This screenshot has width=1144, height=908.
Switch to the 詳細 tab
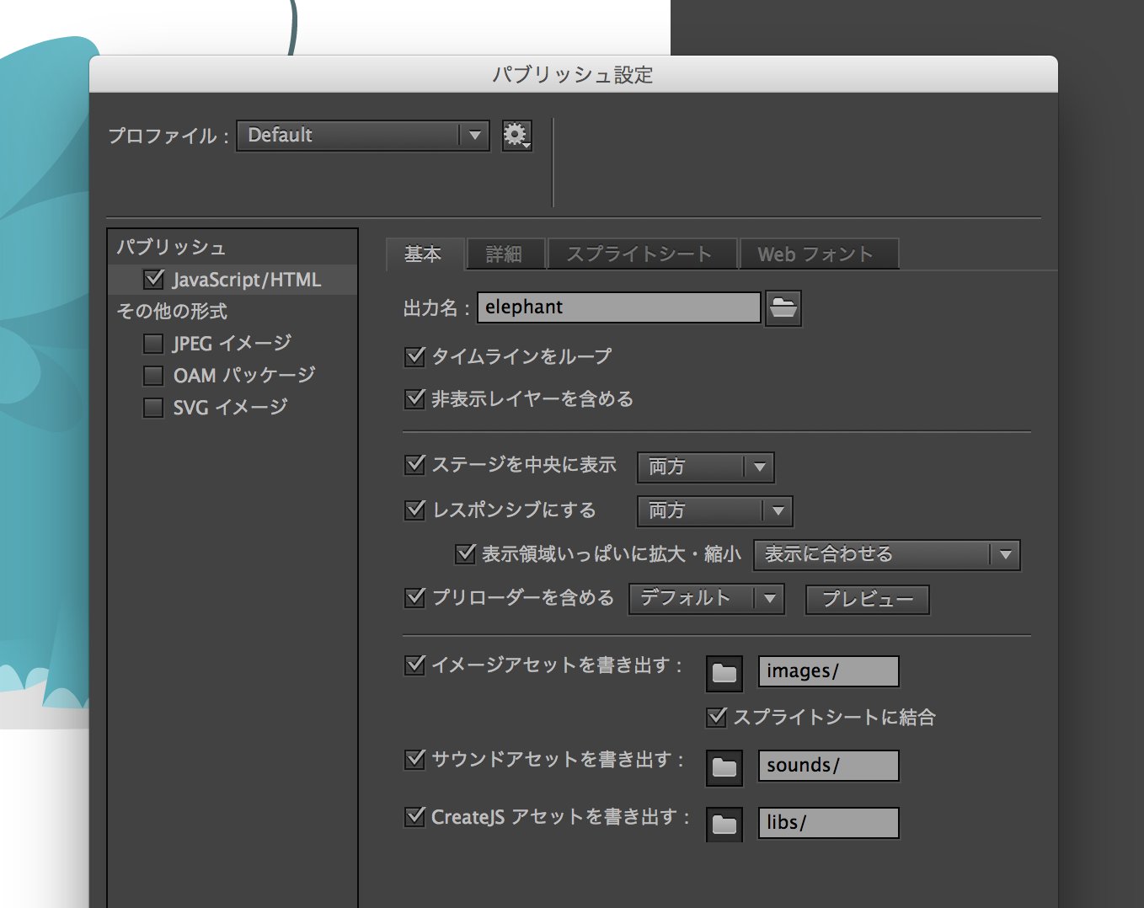(x=505, y=254)
